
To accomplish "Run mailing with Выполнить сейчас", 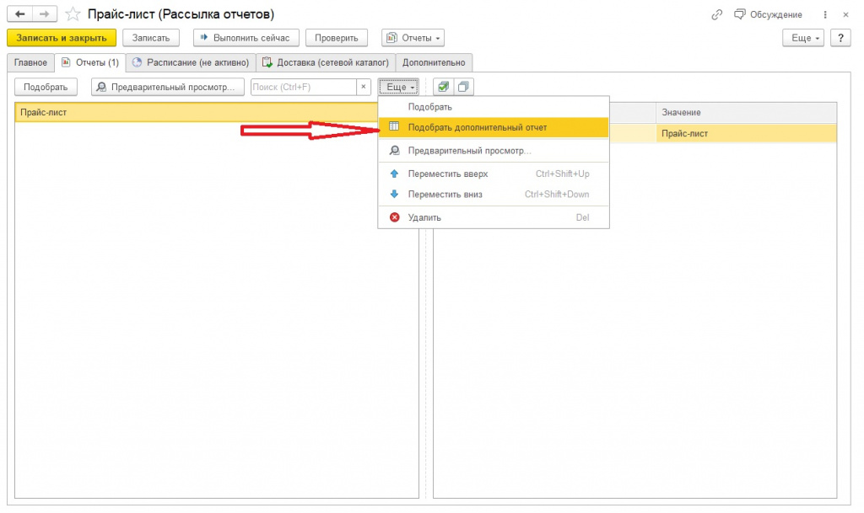I will [246, 38].
